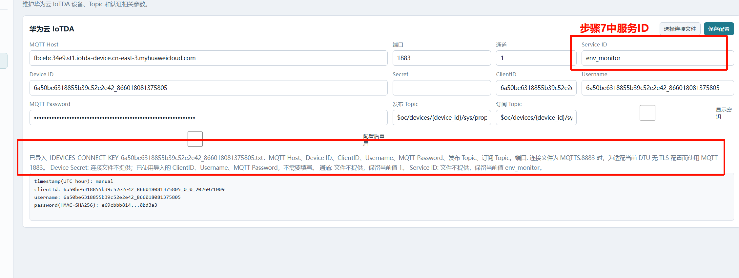The width and height of the screenshot is (739, 278).
Task: Save settings with the 保存配置 button
Action: pos(719,29)
